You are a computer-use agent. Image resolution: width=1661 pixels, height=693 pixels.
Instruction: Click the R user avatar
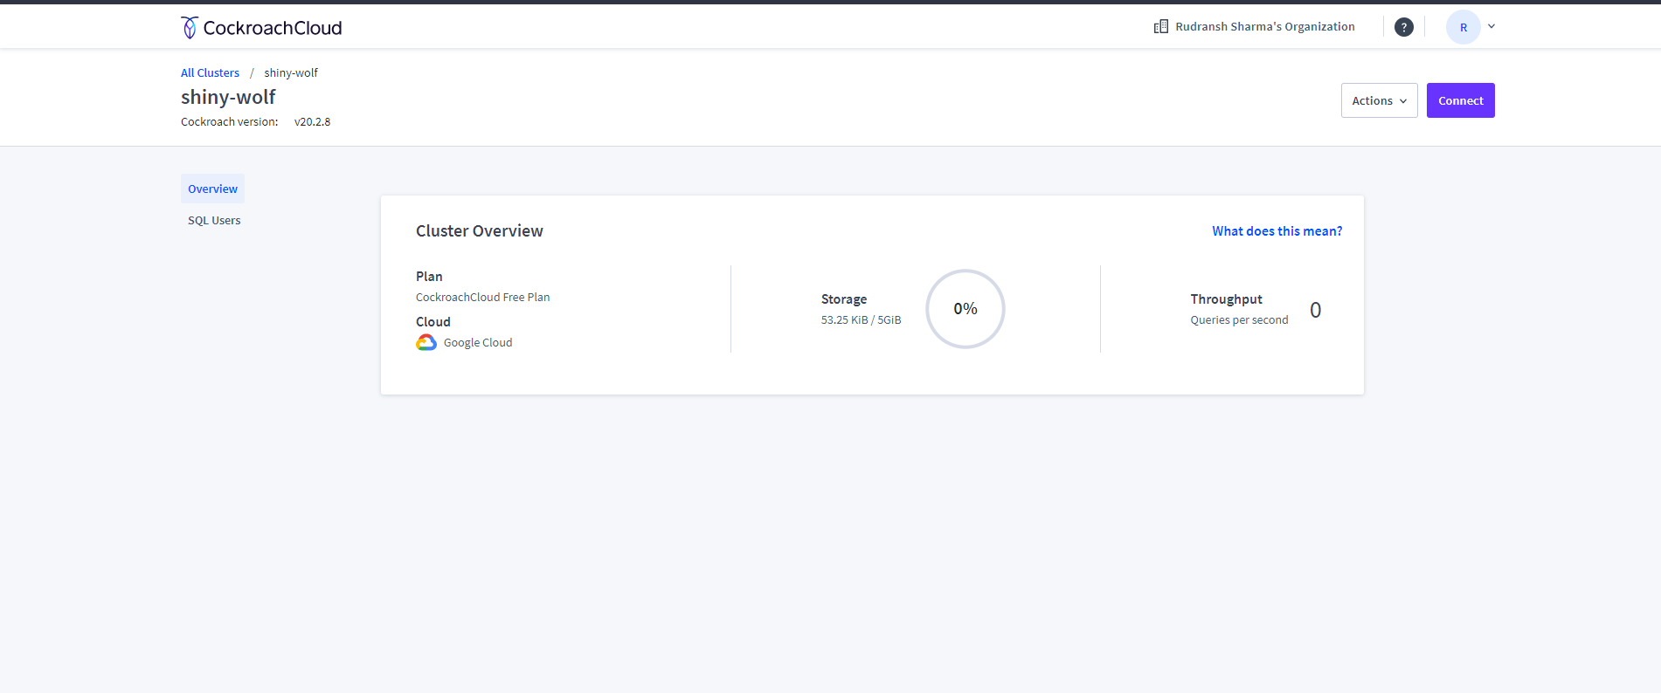(1464, 27)
